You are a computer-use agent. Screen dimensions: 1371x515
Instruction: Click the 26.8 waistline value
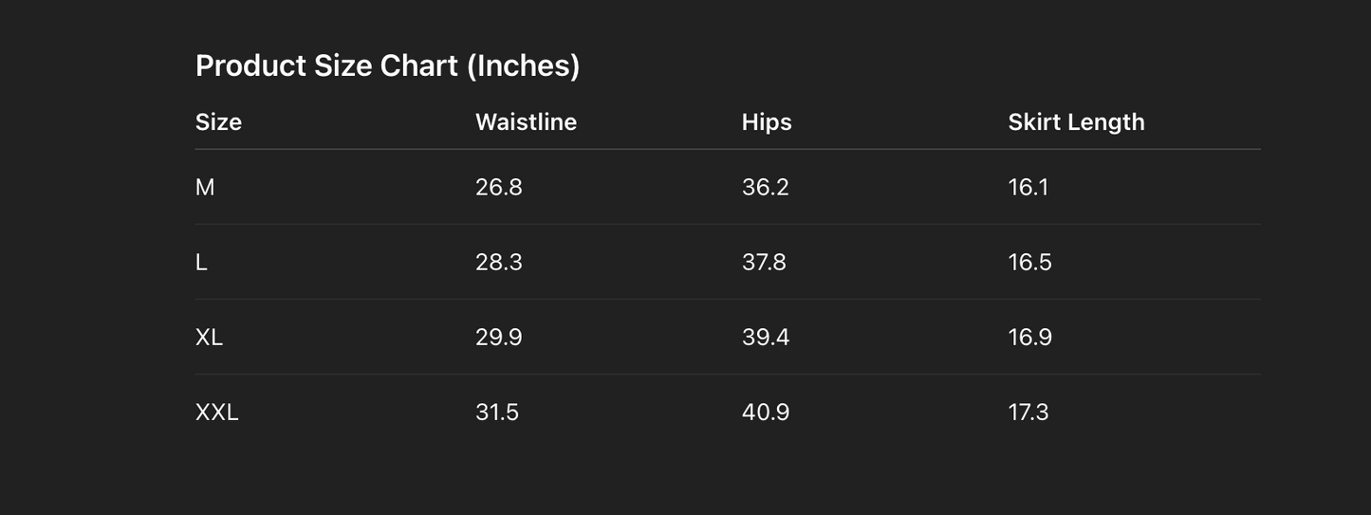pyautogui.click(x=499, y=188)
